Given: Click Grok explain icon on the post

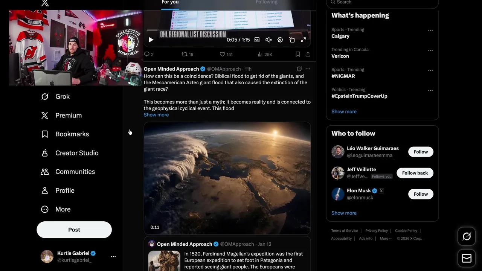Looking at the screenshot, I should [x=299, y=69].
